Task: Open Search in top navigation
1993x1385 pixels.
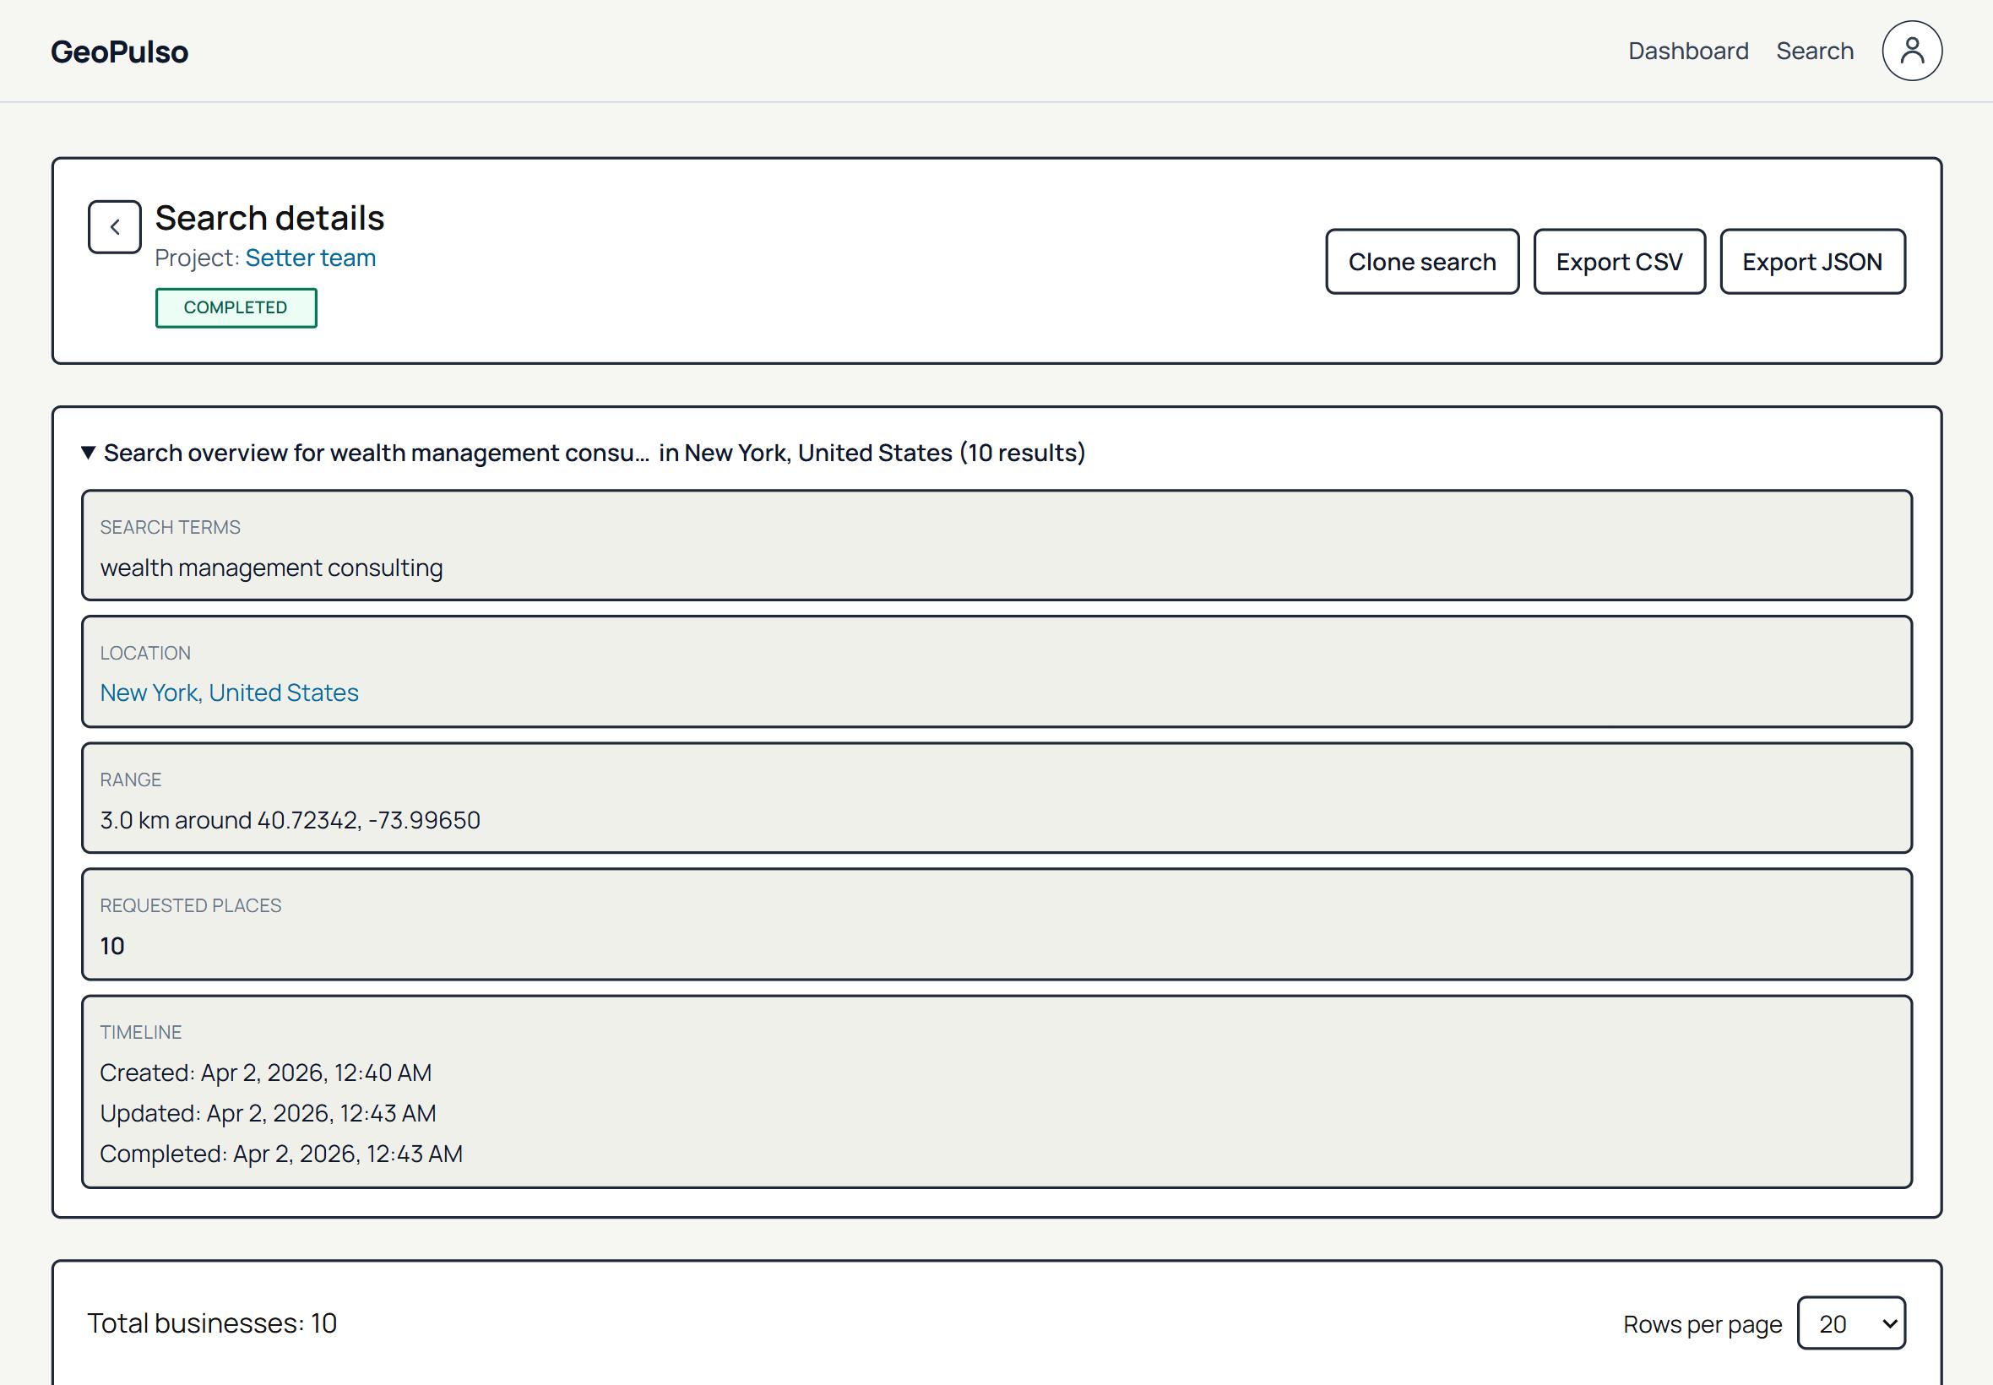Action: [x=1814, y=52]
